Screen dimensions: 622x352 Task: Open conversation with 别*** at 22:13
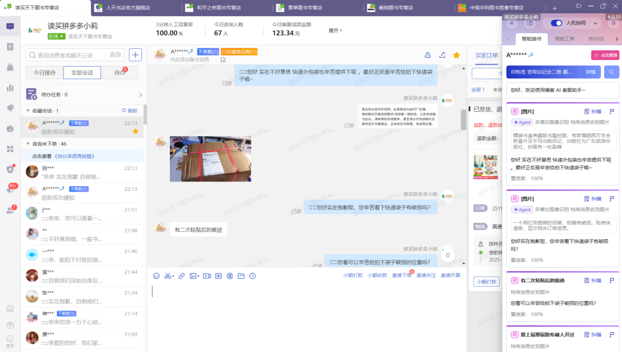82,172
